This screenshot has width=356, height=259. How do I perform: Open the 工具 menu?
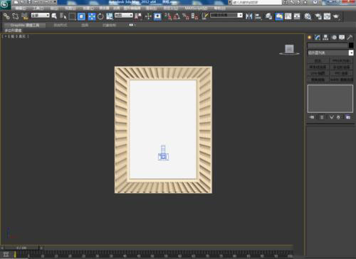(38, 8)
